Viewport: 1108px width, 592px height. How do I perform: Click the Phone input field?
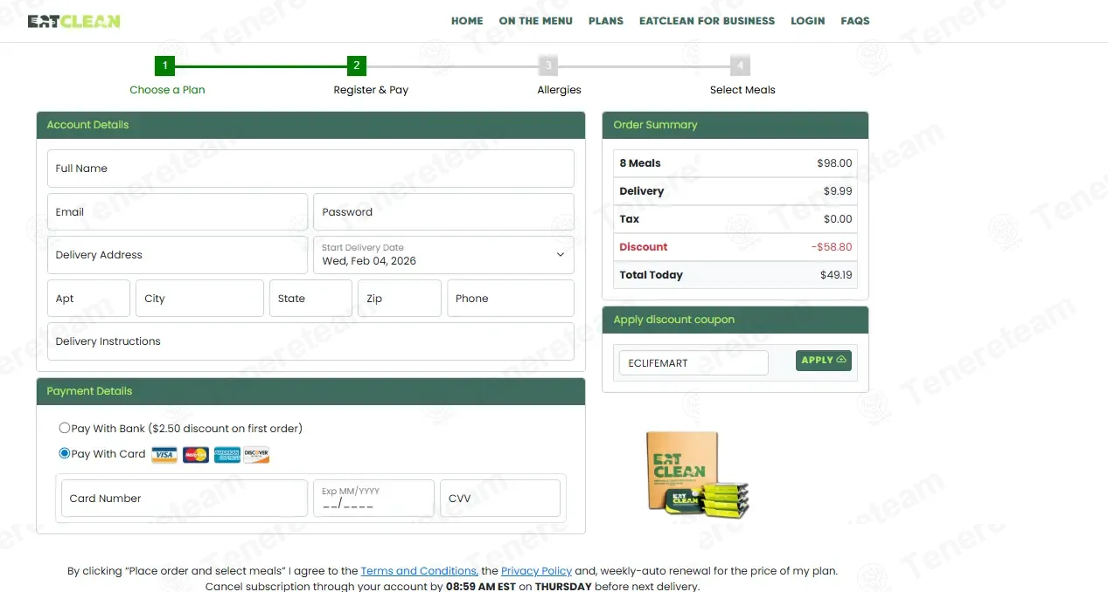[511, 299]
